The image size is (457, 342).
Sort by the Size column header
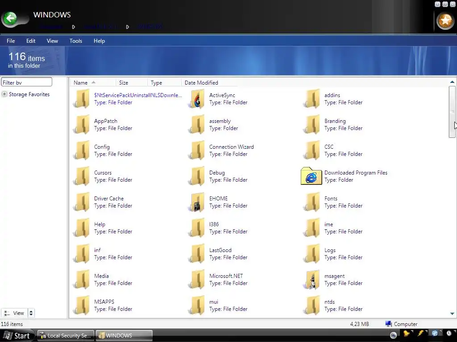click(132, 82)
